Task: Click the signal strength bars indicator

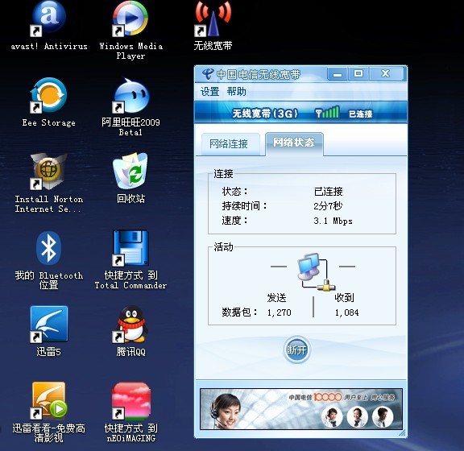Action: 327,112
